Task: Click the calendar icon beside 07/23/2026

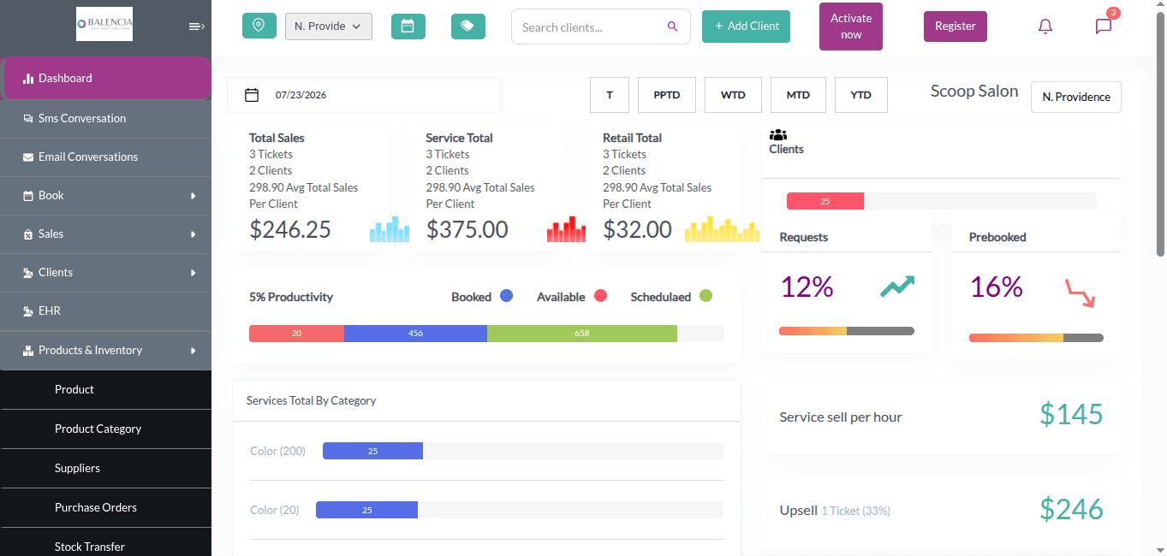Action: click(252, 95)
